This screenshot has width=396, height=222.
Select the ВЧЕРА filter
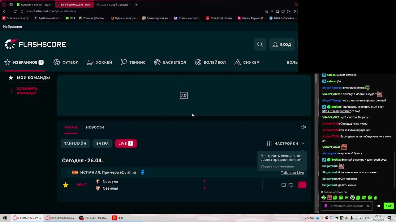coord(102,143)
